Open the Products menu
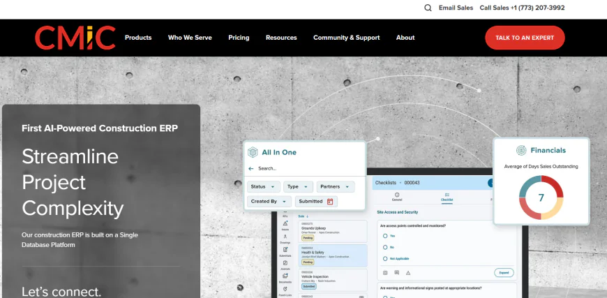Screen dimensions: 607x298 138,38
